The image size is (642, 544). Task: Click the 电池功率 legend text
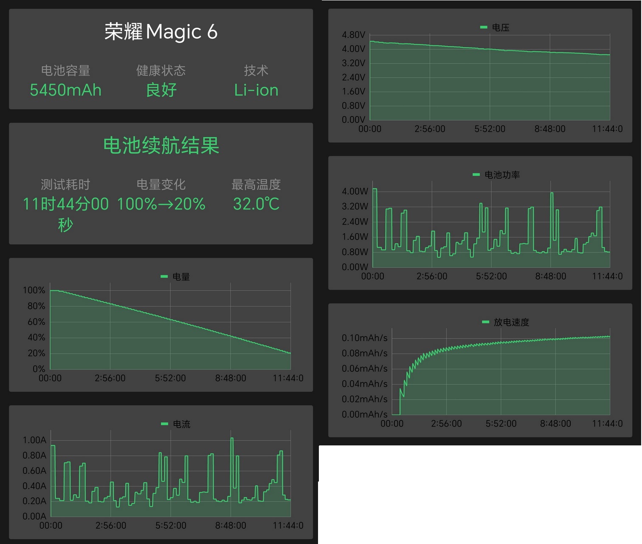502,175
